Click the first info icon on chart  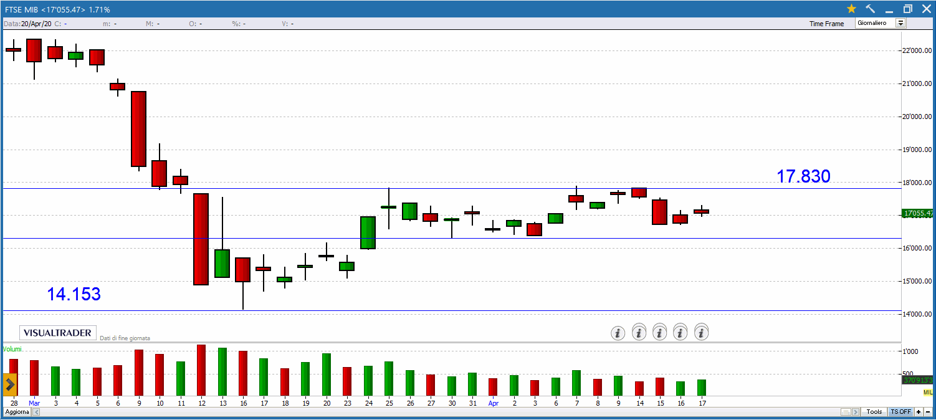point(618,333)
